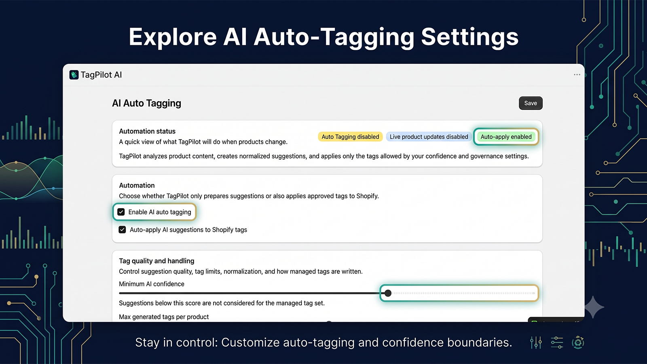Viewport: 647px width, 364px height.
Task: Open the three-dot more options menu
Action: click(x=577, y=75)
